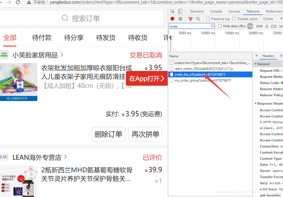
Task: Open 小笑脸家居用品 shop via chevron
Action: click(x=62, y=55)
